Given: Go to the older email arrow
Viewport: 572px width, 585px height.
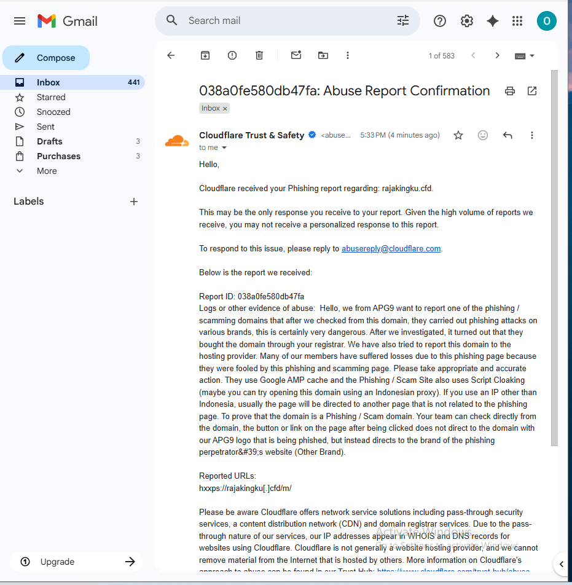Looking at the screenshot, I should [x=498, y=55].
